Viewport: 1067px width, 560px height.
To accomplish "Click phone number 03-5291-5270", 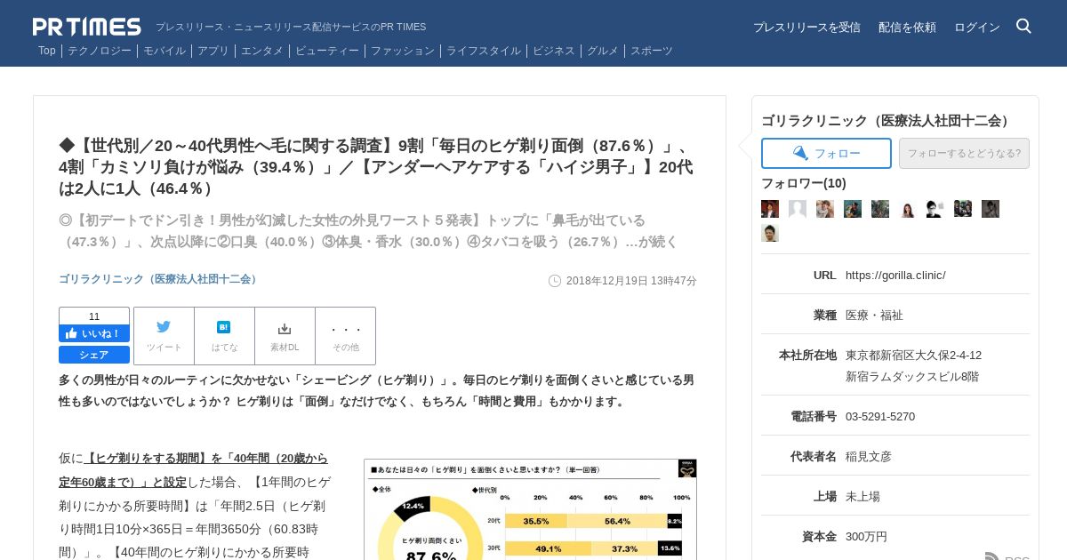I will (x=880, y=416).
